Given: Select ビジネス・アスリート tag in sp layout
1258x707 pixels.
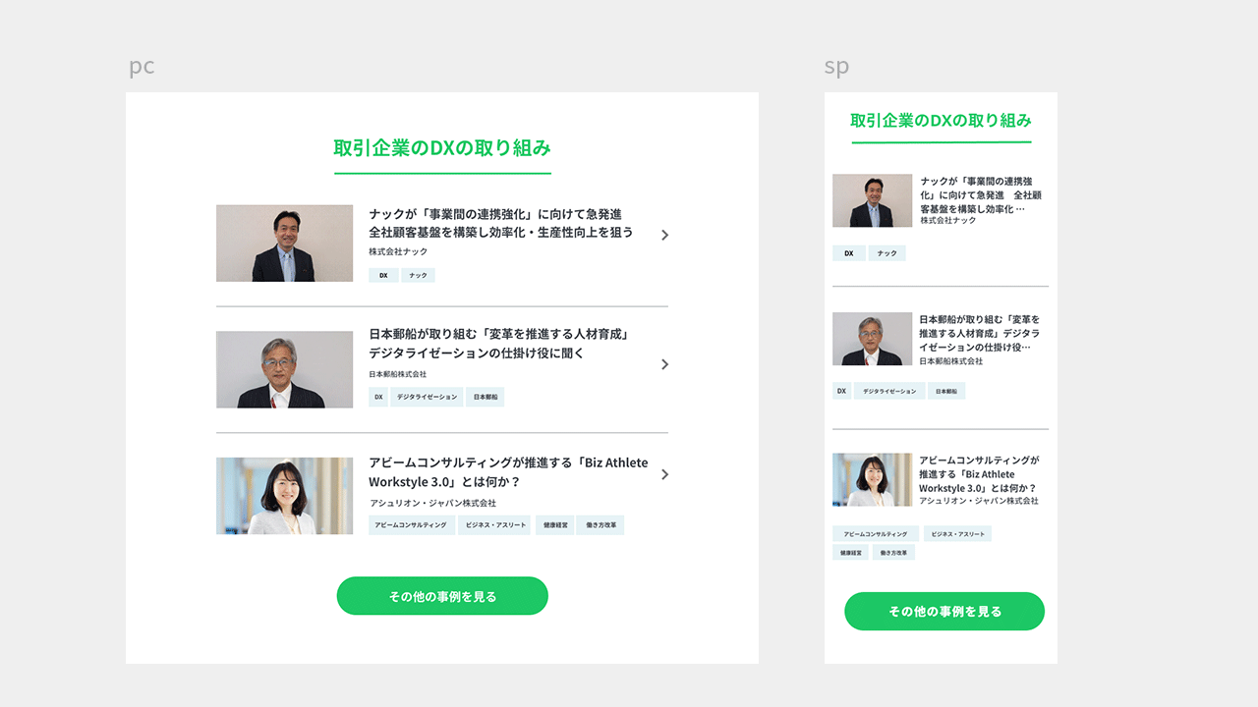Looking at the screenshot, I should tap(957, 534).
